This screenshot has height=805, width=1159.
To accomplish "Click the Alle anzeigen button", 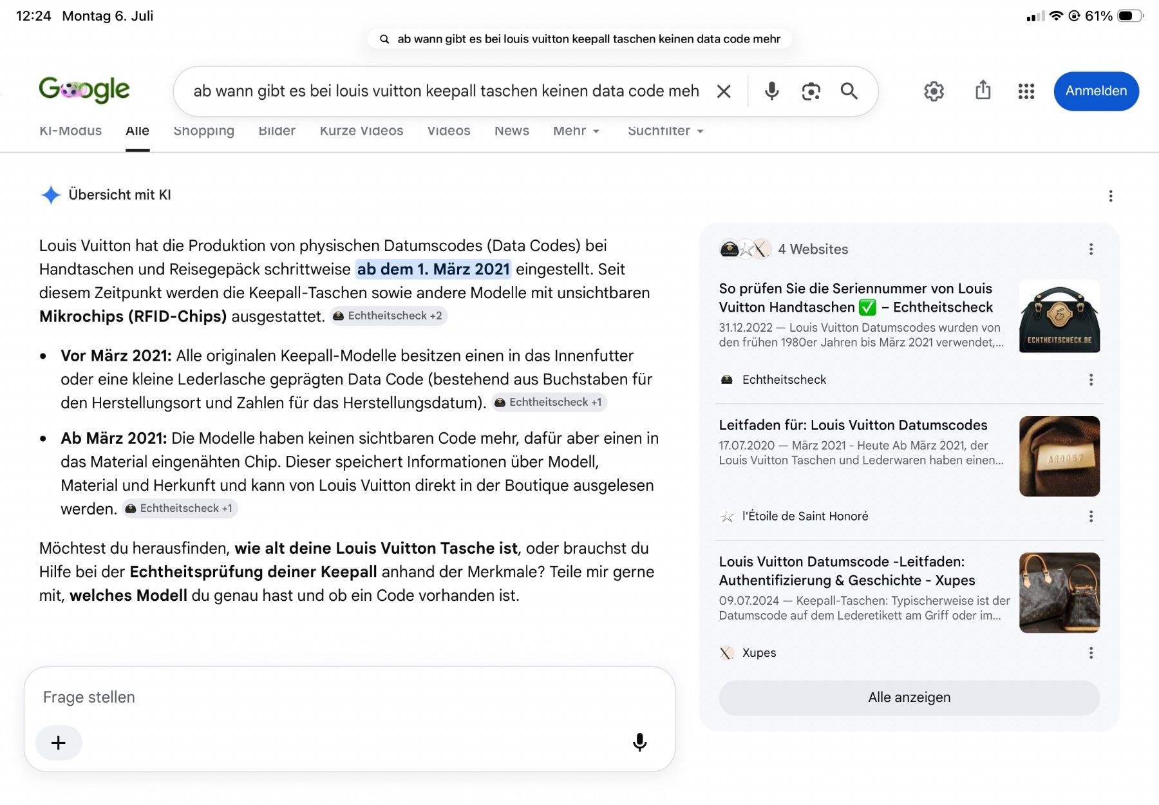I will (x=909, y=697).
